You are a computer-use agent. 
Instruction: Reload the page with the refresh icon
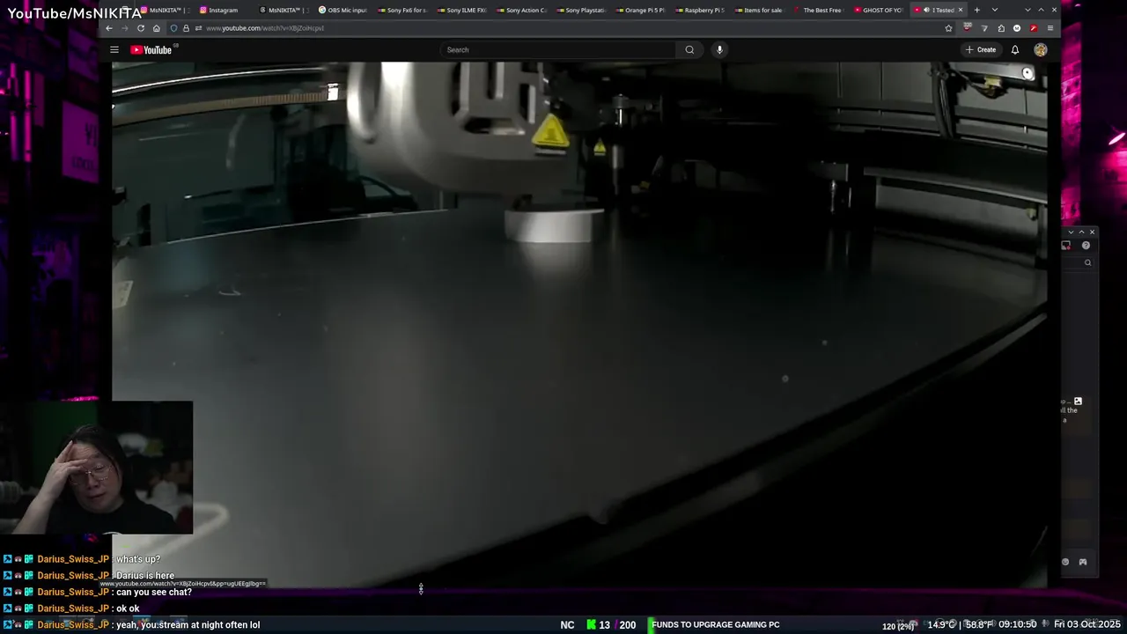tap(141, 28)
